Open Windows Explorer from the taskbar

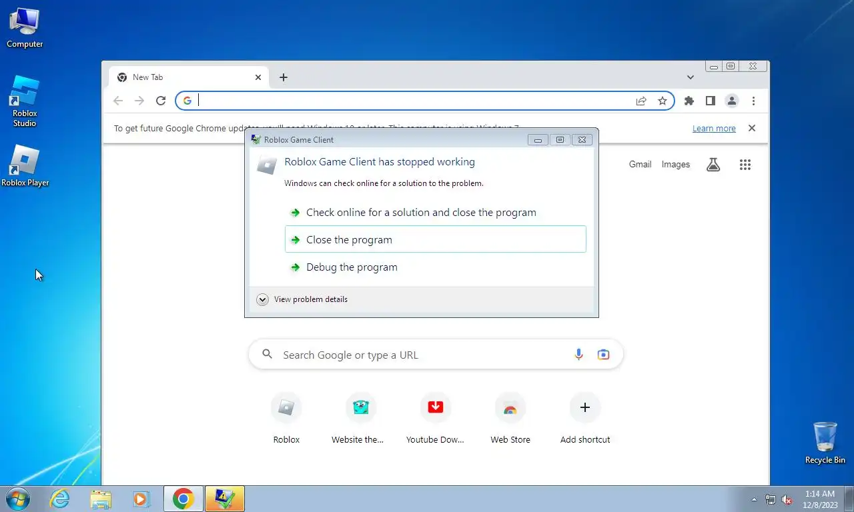(101, 499)
